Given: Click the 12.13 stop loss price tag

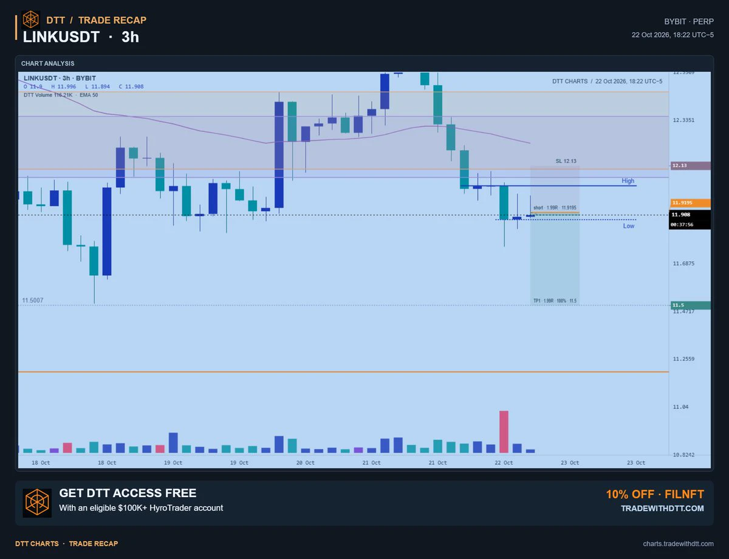Looking at the screenshot, I should click(690, 165).
